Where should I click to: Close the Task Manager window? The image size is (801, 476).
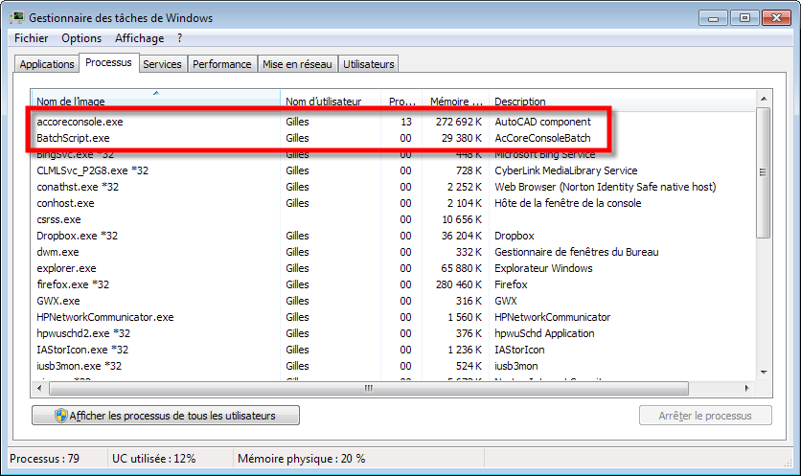pyautogui.click(x=776, y=18)
